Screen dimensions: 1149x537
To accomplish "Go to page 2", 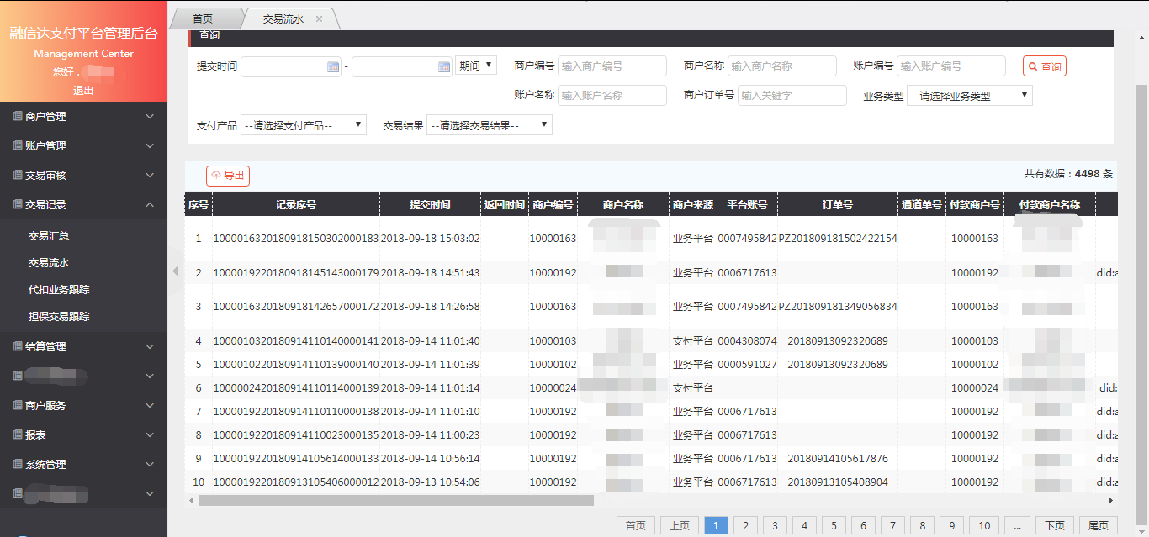I will pos(745,525).
